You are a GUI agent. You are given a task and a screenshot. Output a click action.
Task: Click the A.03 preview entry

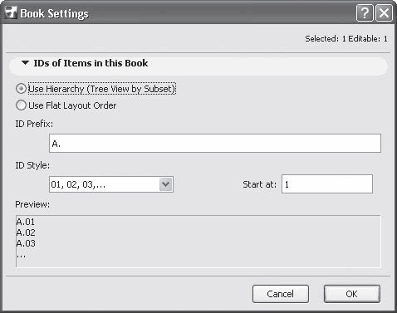point(26,243)
